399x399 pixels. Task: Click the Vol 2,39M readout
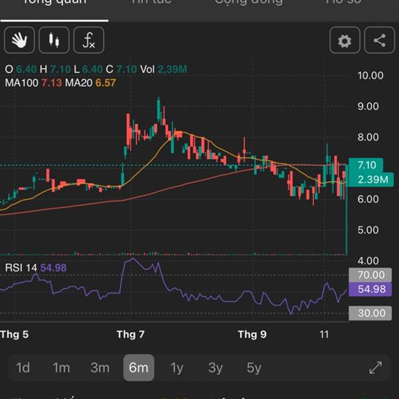164,69
